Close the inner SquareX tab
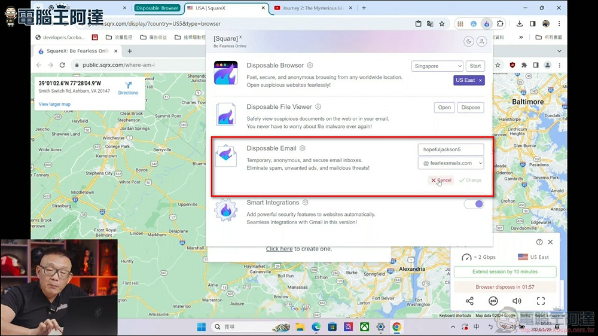 point(116,51)
